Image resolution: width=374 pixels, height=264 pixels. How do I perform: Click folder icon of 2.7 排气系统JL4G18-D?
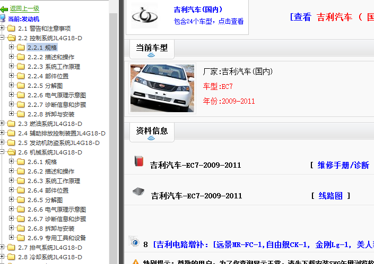pos(11,248)
